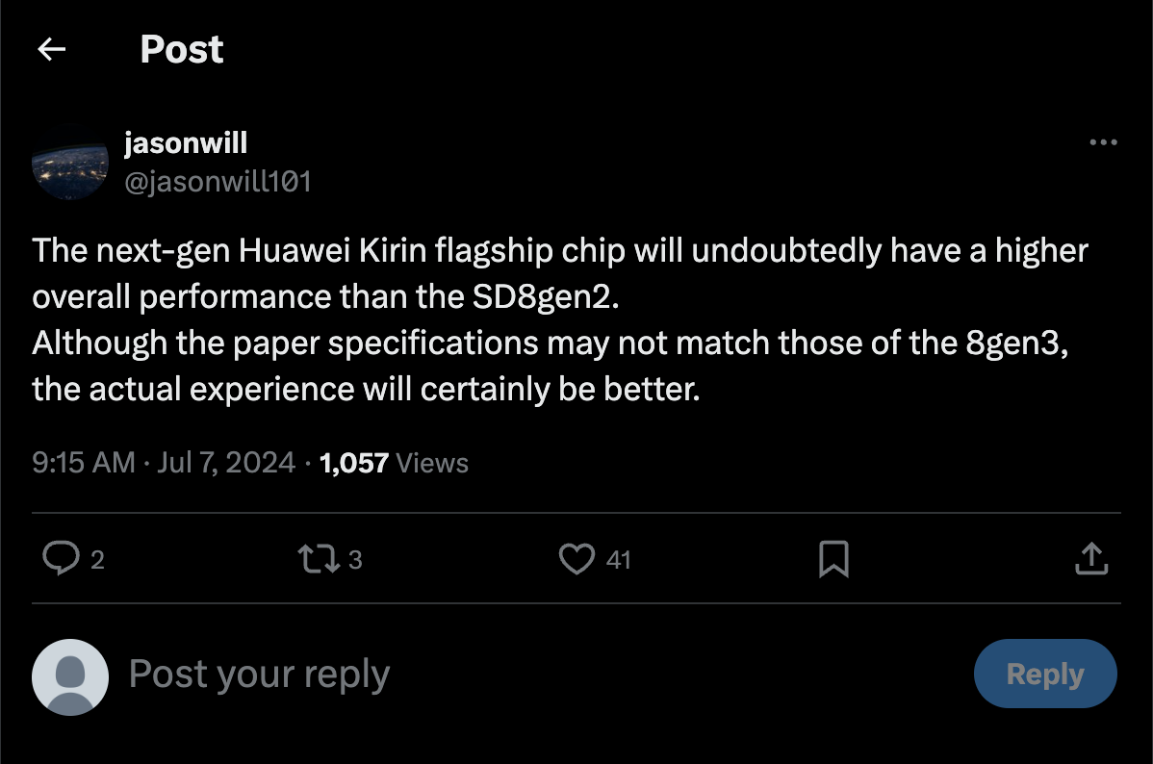Click the repost count number 3

(355, 559)
